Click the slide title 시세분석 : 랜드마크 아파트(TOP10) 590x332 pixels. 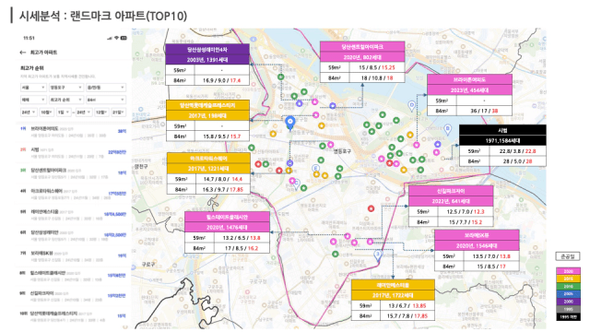pyautogui.click(x=103, y=16)
